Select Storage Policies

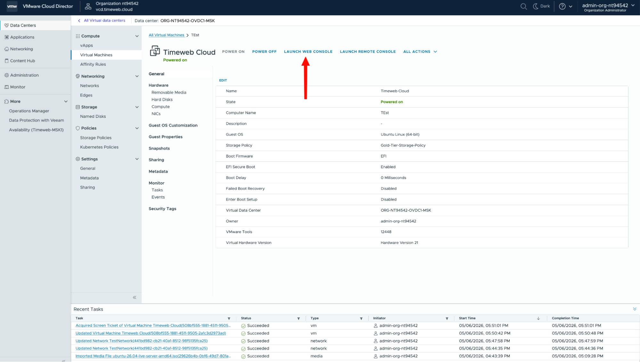(96, 138)
